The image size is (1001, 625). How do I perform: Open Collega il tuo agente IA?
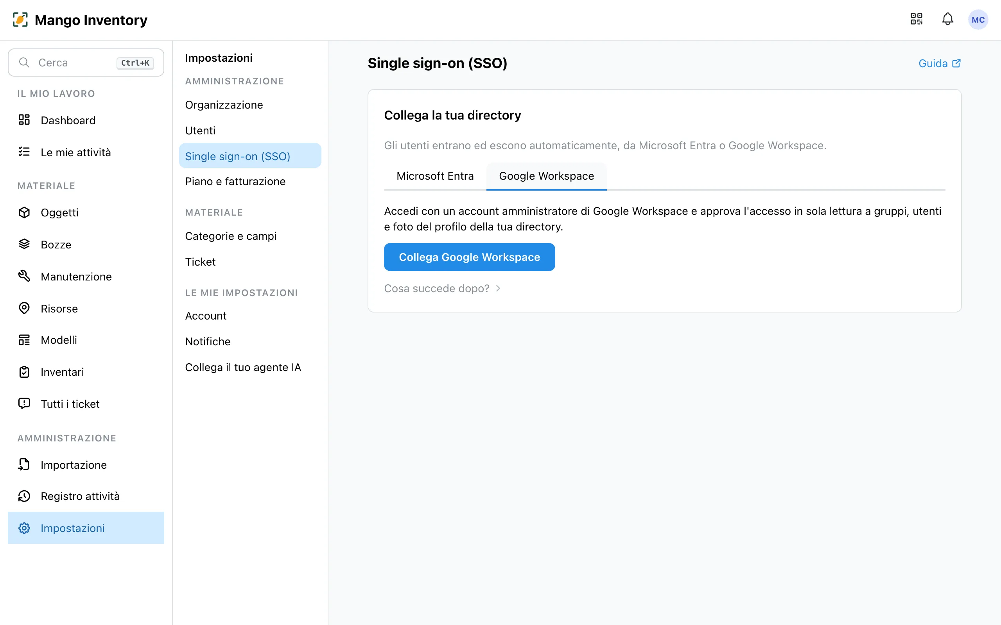[x=250, y=367]
